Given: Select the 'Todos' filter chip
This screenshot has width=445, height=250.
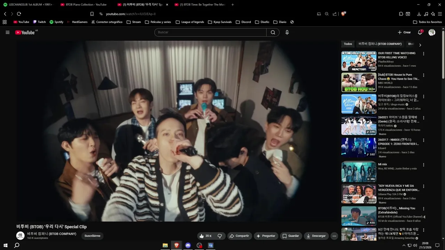Looking at the screenshot, I should pos(348,44).
